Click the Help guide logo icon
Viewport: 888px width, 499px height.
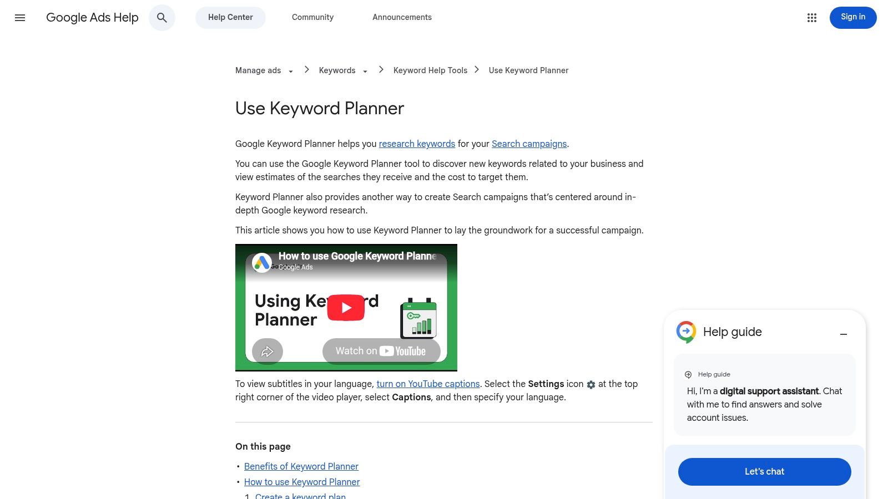coord(686,332)
